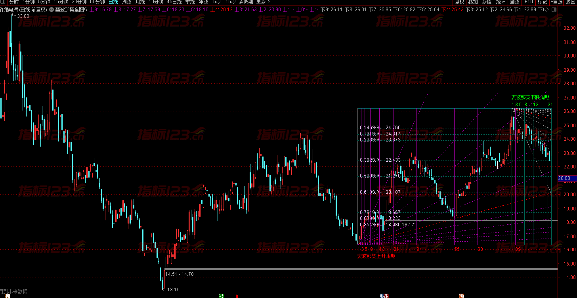Image resolution: width=577 pixels, height=298 pixels.
Task: Click the diamond icon in indicator bar
Action: tap(546, 9)
